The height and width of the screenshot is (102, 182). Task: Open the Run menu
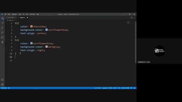coord(27,14)
